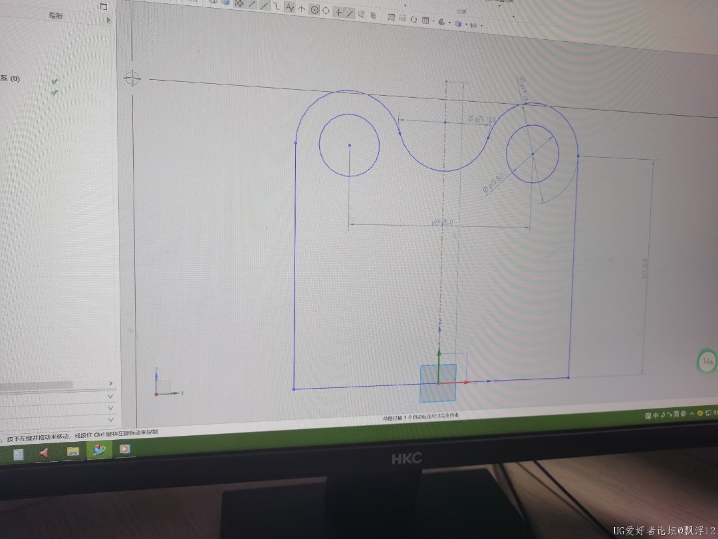Image resolution: width=718 pixels, height=539 pixels.
Task: Expand hidden tray icons caret
Action: pos(692,414)
